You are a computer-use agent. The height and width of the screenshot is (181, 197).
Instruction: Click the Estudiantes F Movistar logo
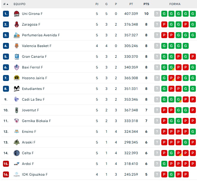tap(17, 89)
